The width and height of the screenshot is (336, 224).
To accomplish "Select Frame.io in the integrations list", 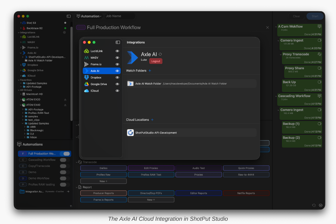I will click(x=96, y=64).
